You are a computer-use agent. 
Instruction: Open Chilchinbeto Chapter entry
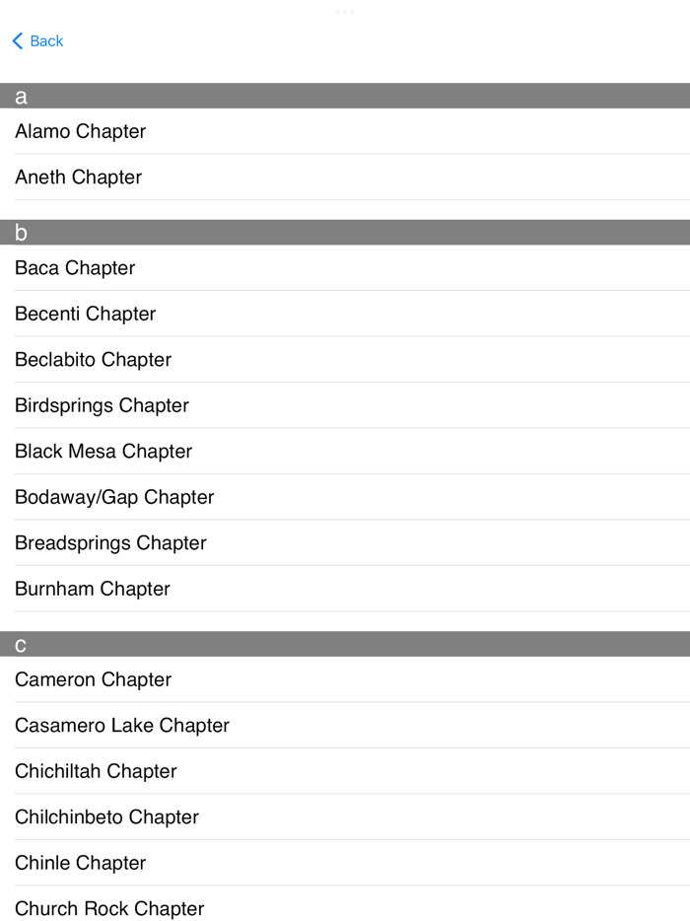point(106,817)
